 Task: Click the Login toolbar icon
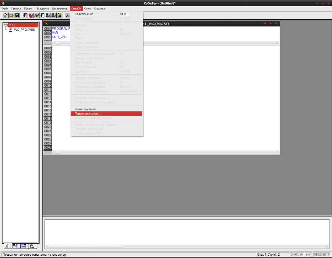(48, 15)
